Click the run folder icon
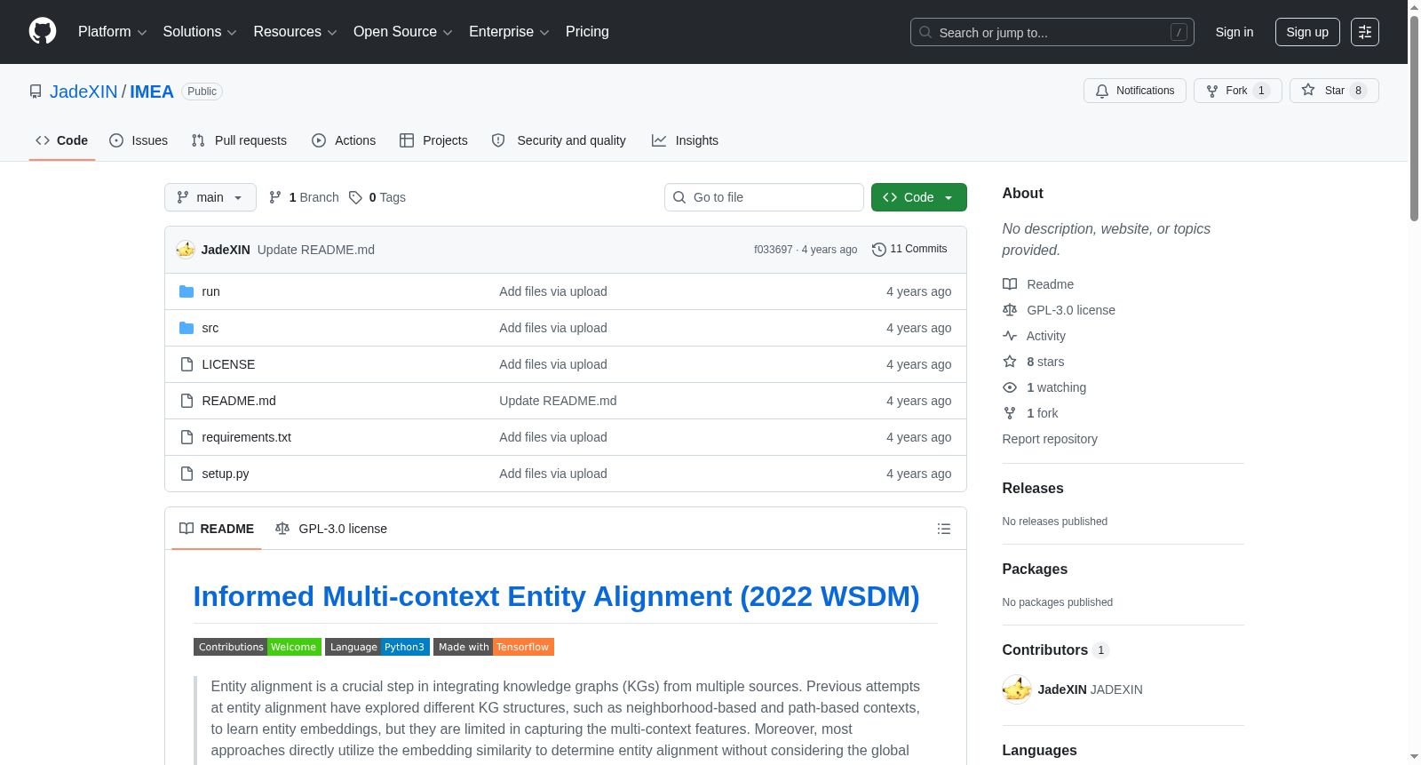The image size is (1421, 765). click(x=187, y=291)
